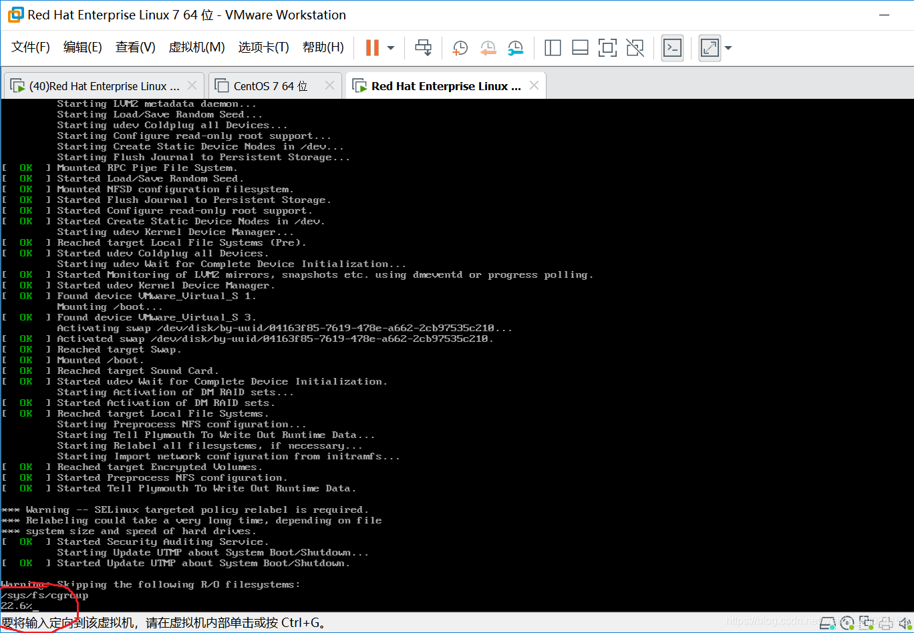Select the active Red Hat Enterprise Linux tab
This screenshot has width=914, height=633.
pos(446,86)
